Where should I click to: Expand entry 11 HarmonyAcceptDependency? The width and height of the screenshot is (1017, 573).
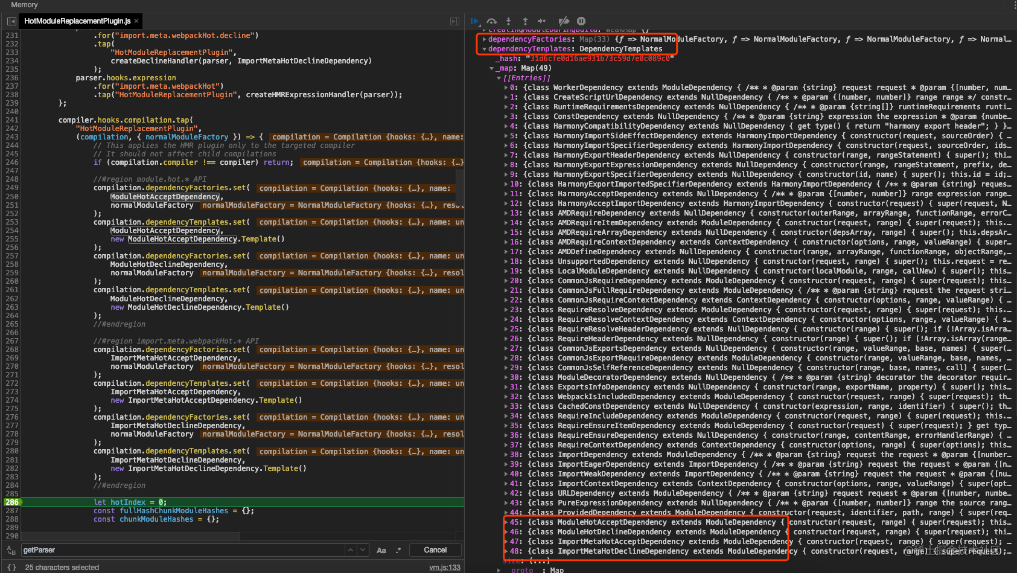point(506,194)
